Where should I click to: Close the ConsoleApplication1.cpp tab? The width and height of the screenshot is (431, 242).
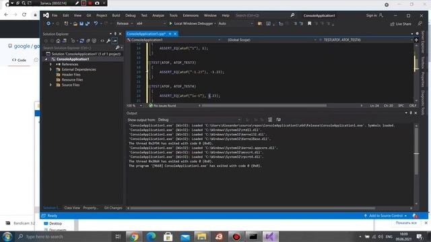(175, 34)
